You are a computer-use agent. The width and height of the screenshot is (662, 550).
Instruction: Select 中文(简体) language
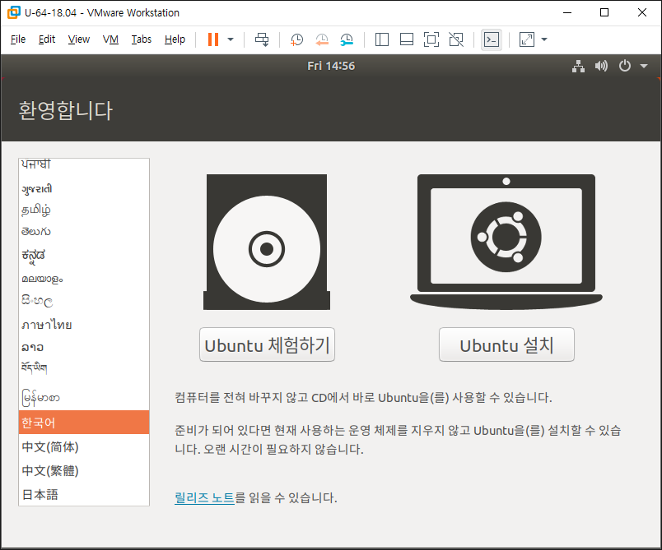tap(84, 446)
